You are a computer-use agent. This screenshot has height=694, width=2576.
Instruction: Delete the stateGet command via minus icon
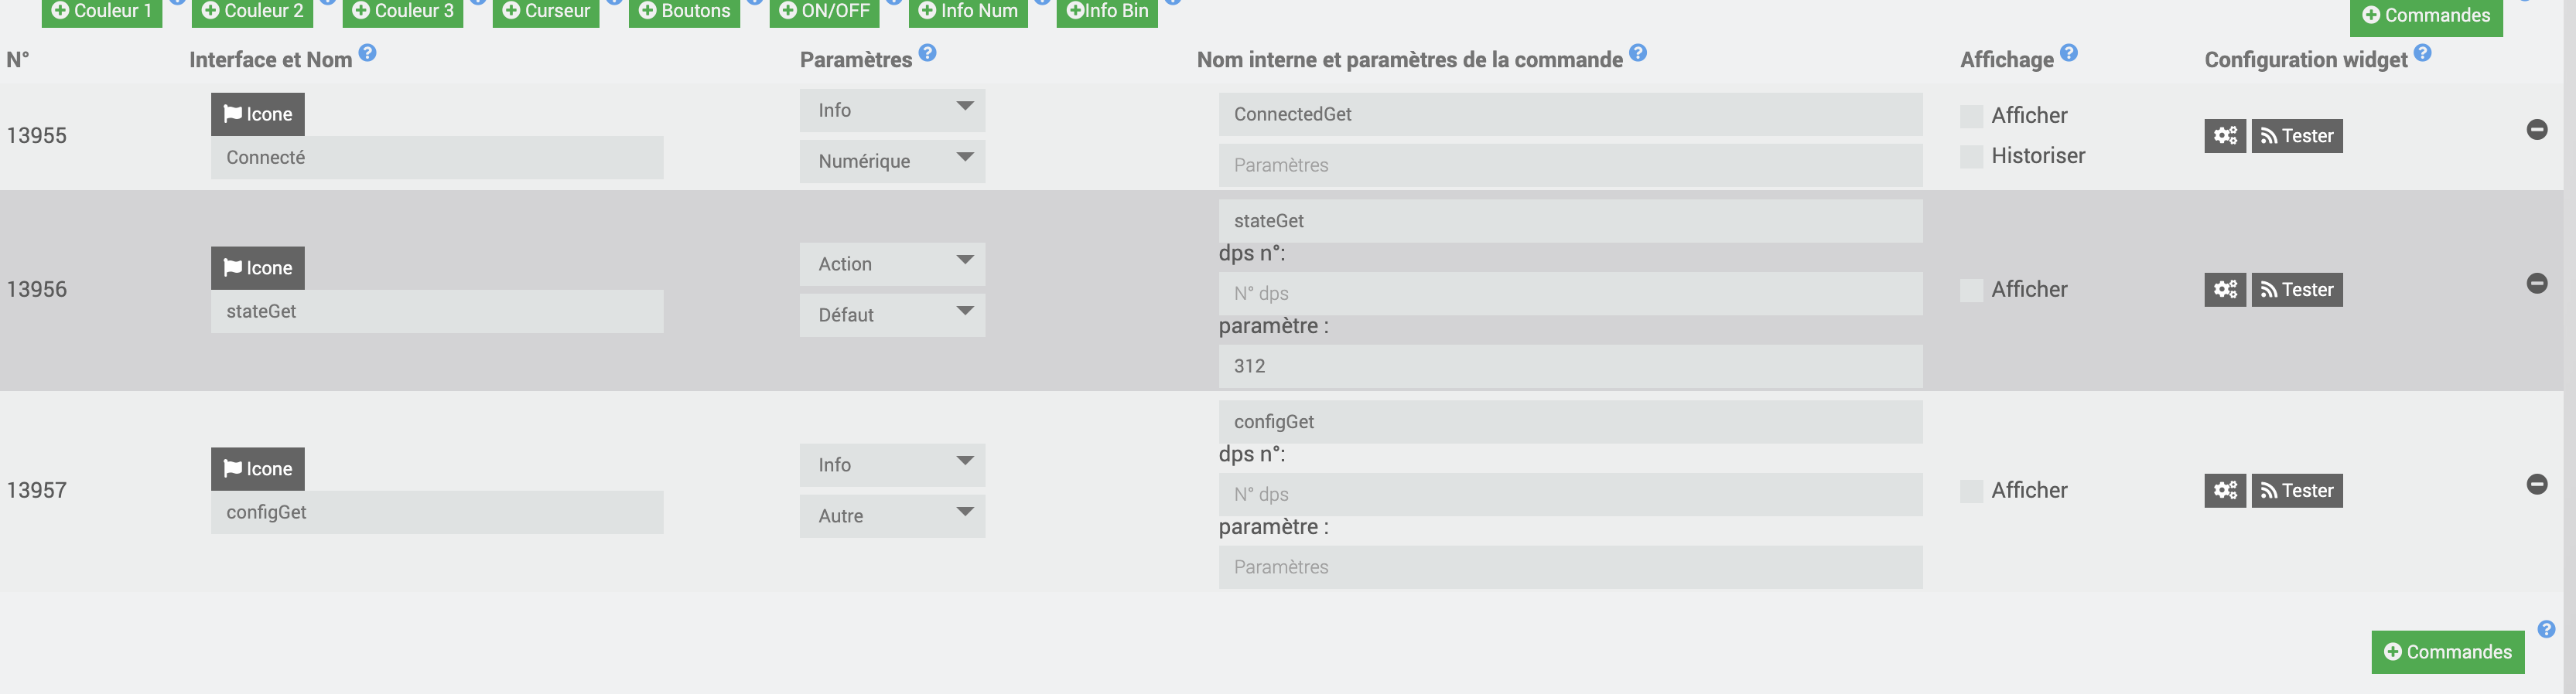[2536, 284]
